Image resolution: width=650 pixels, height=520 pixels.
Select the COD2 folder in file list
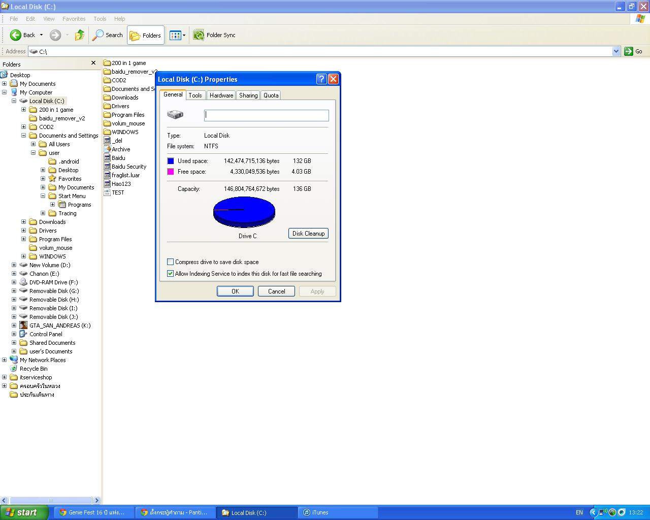[x=115, y=80]
